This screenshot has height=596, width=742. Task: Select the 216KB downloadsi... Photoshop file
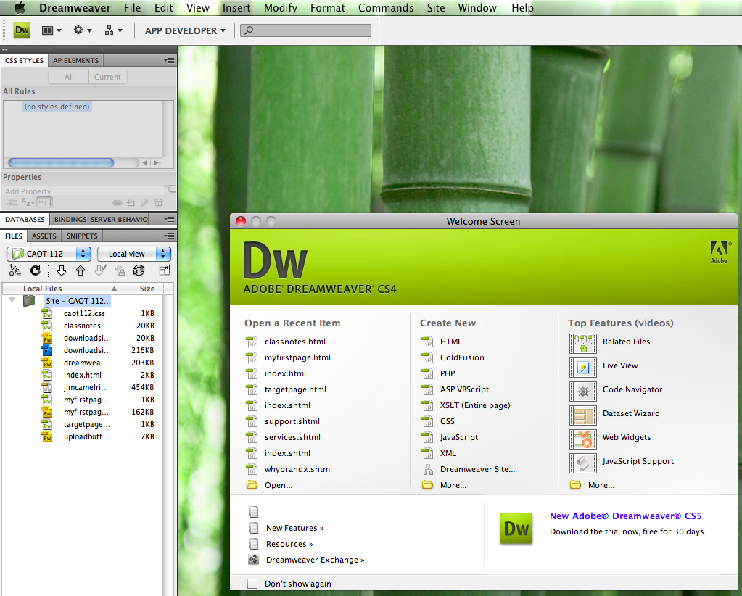(x=87, y=350)
